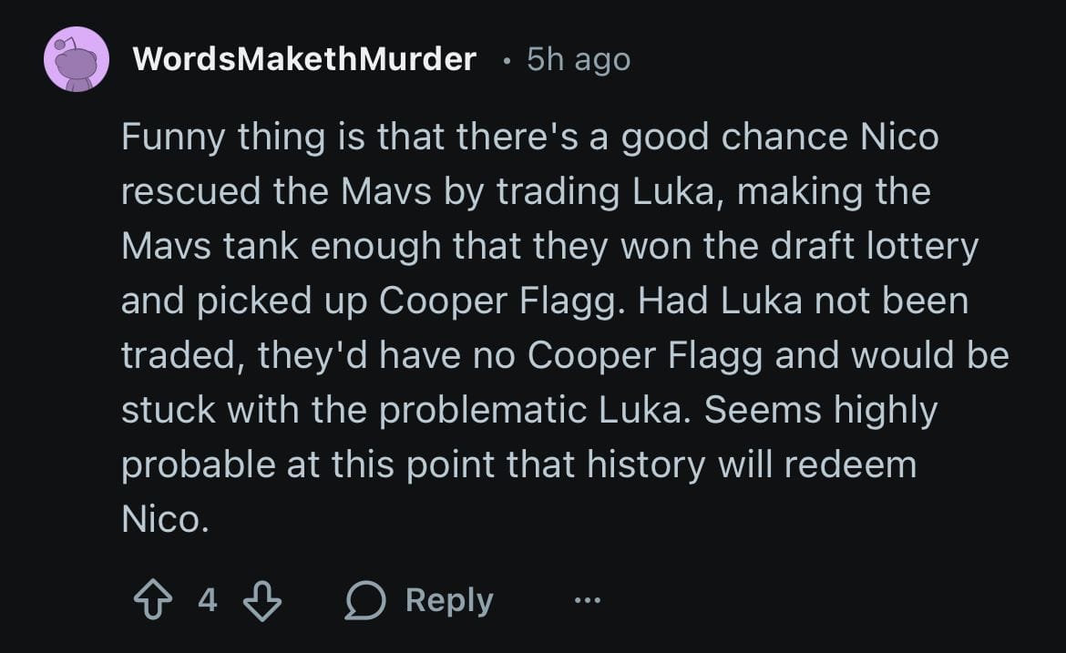Screen dimensions: 1066x653
Task: Expand options under the ellipsis menu
Action: click(588, 599)
